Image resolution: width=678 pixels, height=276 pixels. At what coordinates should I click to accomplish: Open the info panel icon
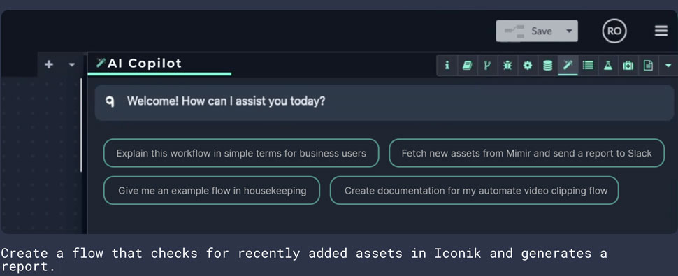coord(447,66)
